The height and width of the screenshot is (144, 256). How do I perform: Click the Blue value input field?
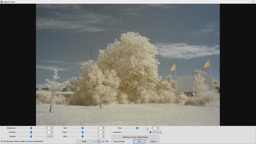[100, 136]
